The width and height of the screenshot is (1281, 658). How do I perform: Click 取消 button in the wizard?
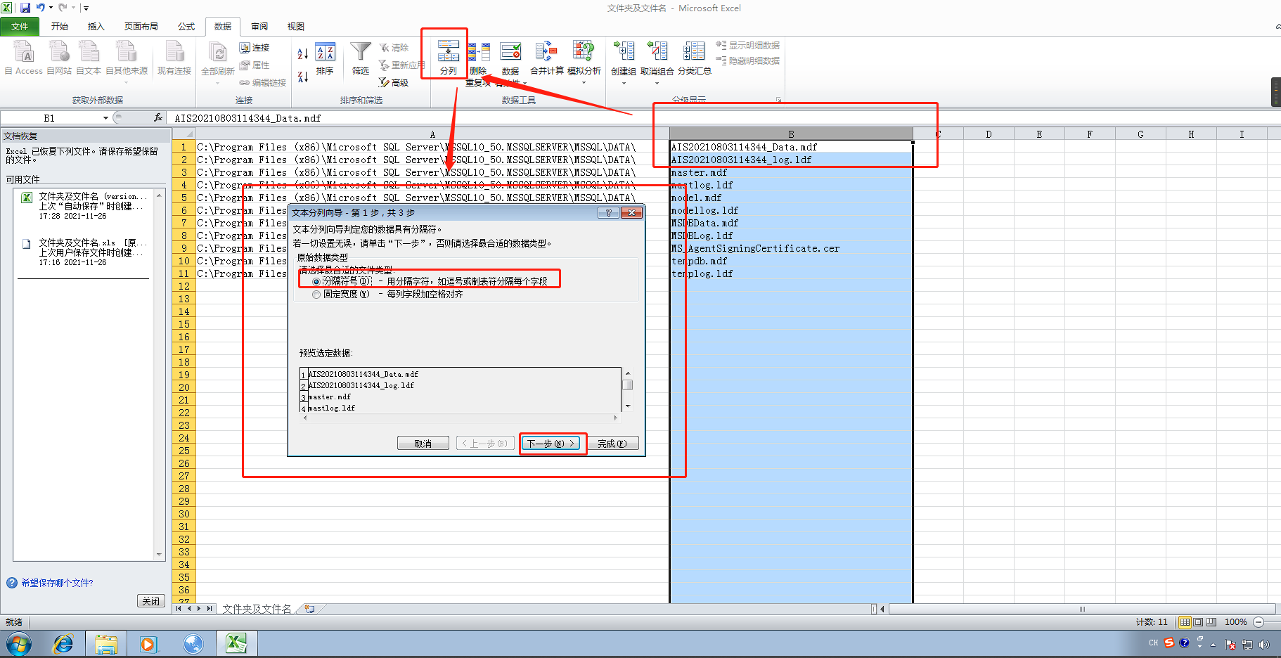click(x=423, y=444)
